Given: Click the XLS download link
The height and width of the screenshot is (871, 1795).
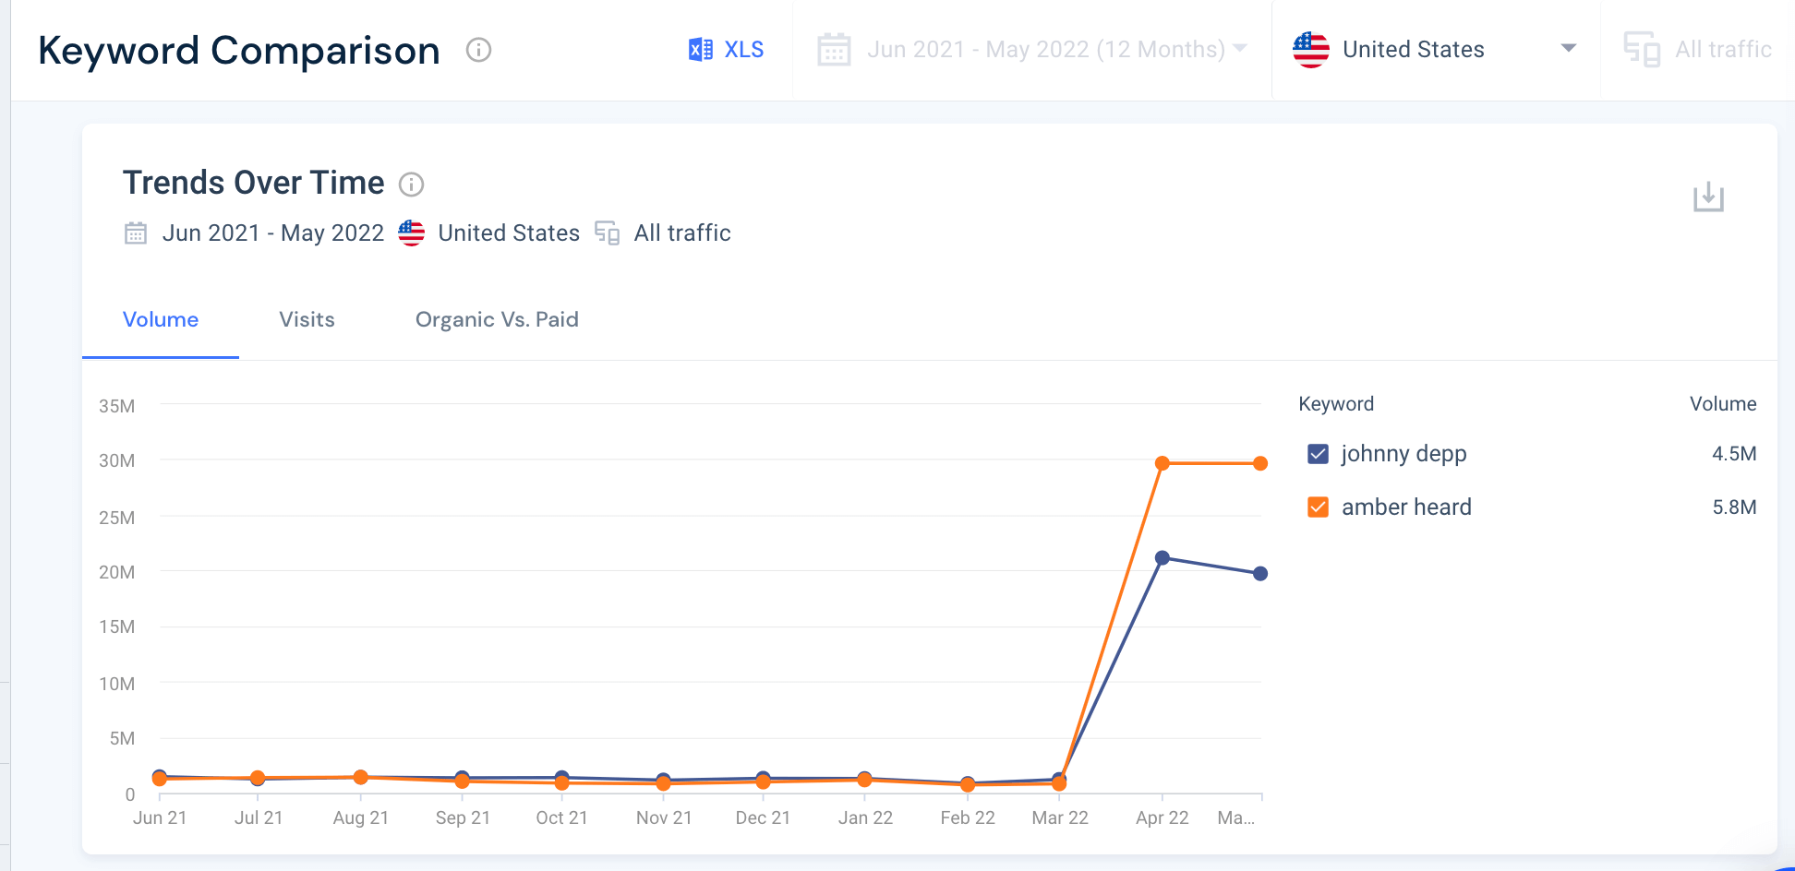Looking at the screenshot, I should (739, 49).
